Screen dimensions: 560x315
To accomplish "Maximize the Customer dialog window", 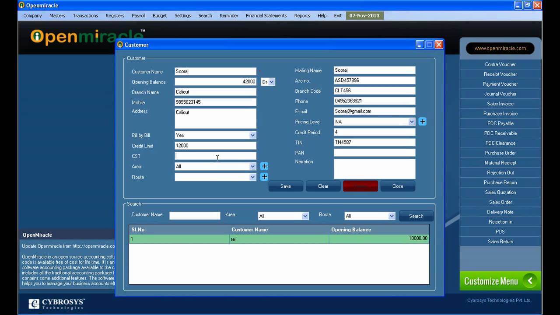I will 429,45.
